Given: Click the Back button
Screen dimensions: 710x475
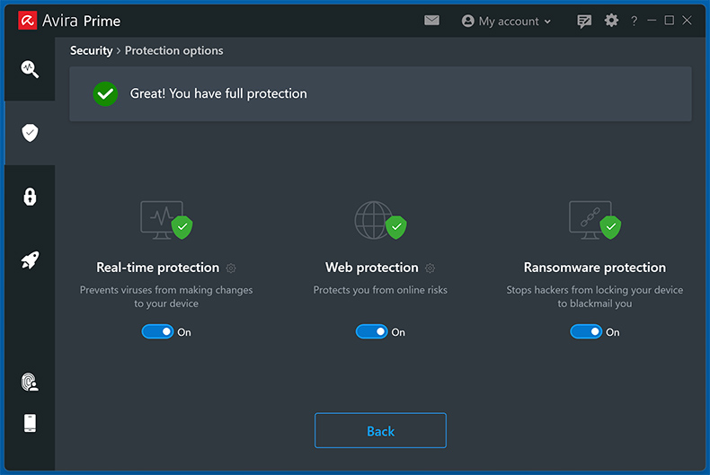Looking at the screenshot, I should pos(380,430).
